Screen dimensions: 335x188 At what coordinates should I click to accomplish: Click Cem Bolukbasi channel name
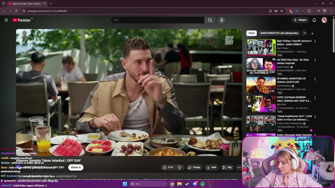pos(284,86)
